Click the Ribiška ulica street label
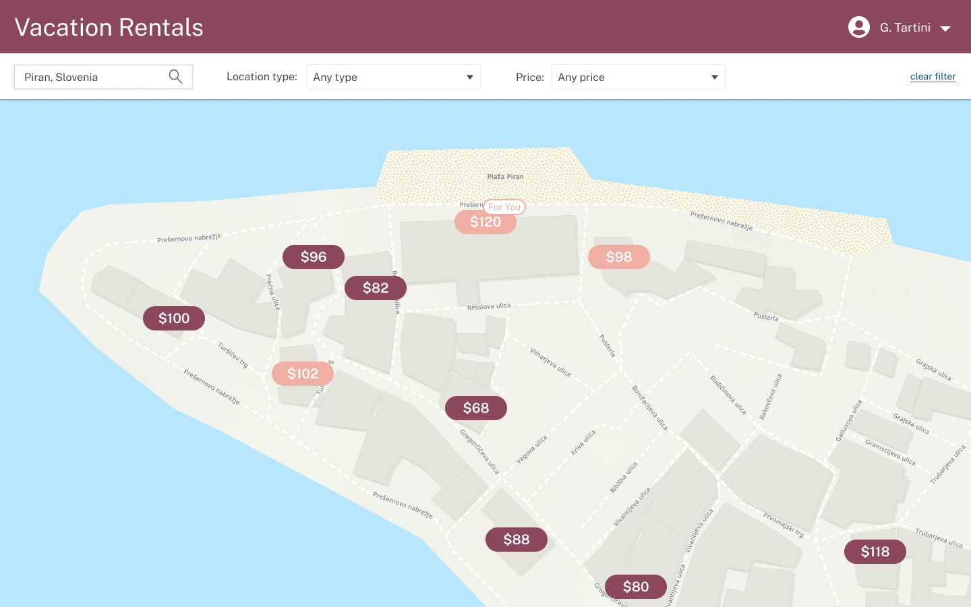The image size is (971, 607). coord(624,478)
